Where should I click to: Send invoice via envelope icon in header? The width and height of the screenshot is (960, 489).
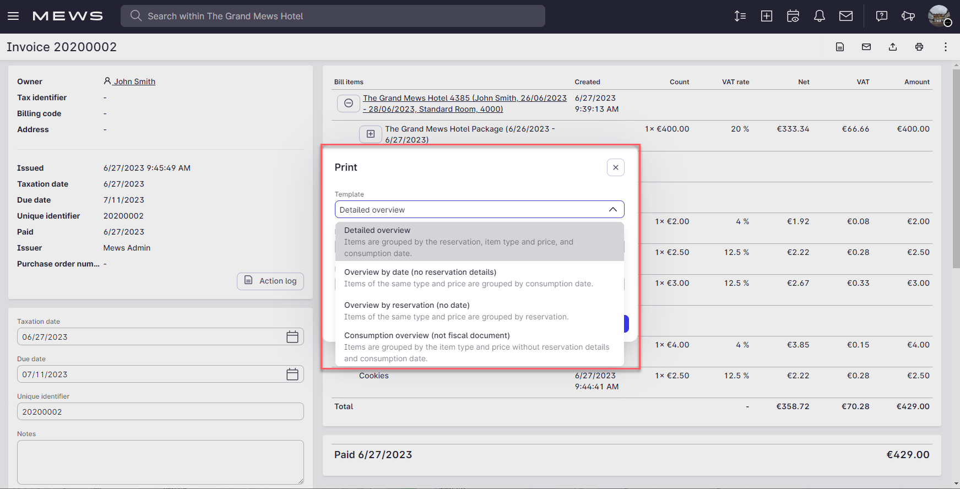point(866,47)
